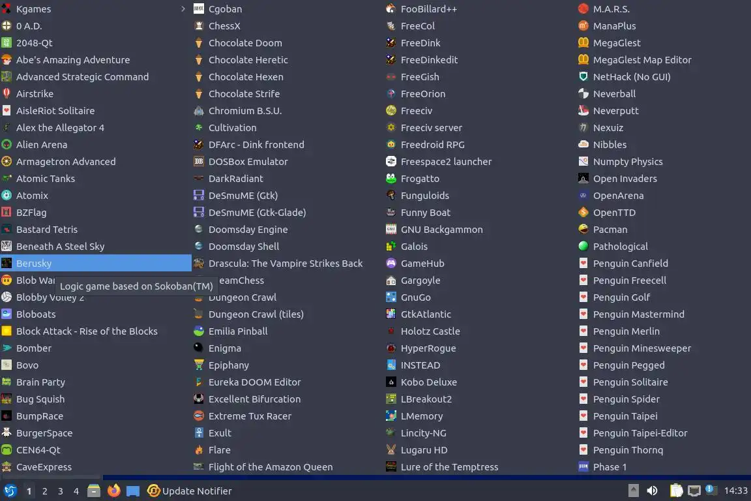
Task: Click 'Eureka DOOM Editor'
Action: (x=254, y=382)
